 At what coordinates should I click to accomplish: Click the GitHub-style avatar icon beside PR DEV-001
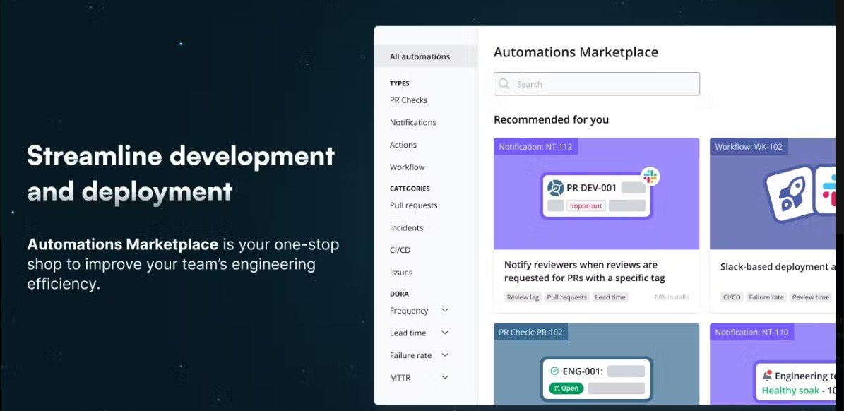[556, 189]
